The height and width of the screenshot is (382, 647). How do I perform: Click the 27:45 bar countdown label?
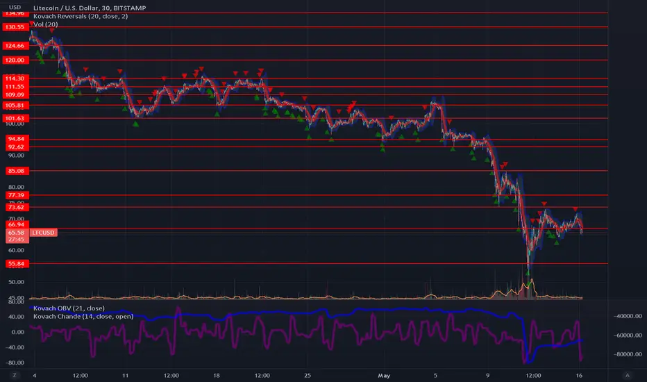click(16, 240)
